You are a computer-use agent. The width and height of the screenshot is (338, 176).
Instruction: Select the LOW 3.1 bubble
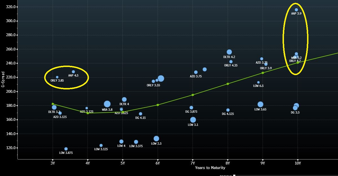(x=193, y=120)
